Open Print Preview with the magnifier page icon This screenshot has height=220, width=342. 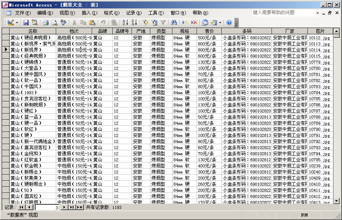pos(55,22)
